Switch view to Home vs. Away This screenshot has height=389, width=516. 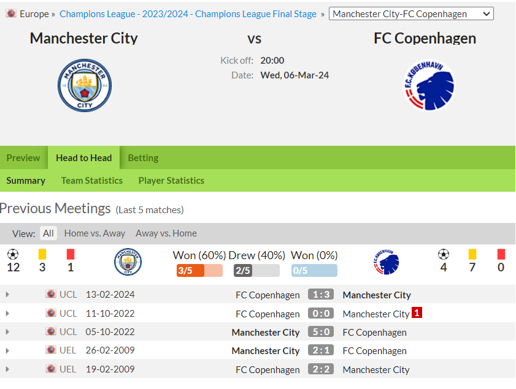pos(94,233)
